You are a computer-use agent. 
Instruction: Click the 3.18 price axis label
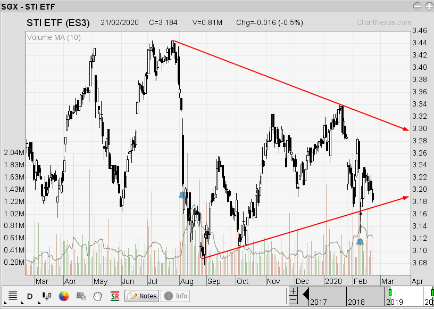pos(420,201)
